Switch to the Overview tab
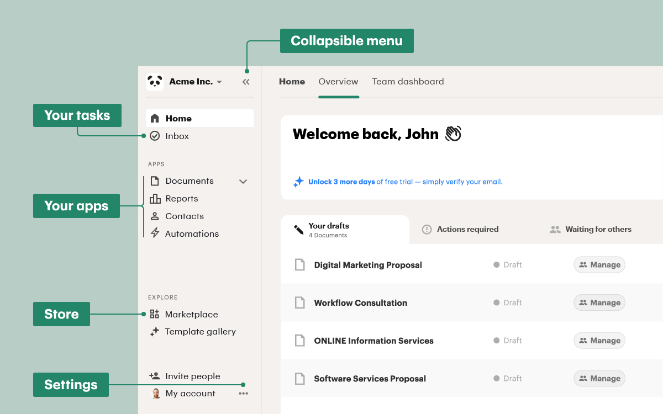This screenshot has width=663, height=414. point(338,82)
